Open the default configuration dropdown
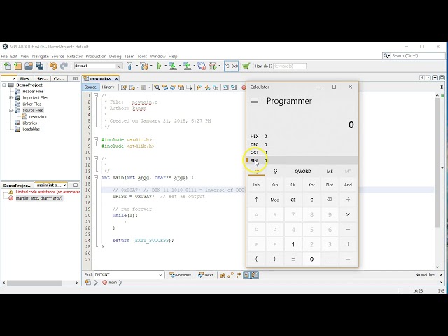Image resolution: width=448 pixels, height=336 pixels. pyautogui.click(x=119, y=66)
